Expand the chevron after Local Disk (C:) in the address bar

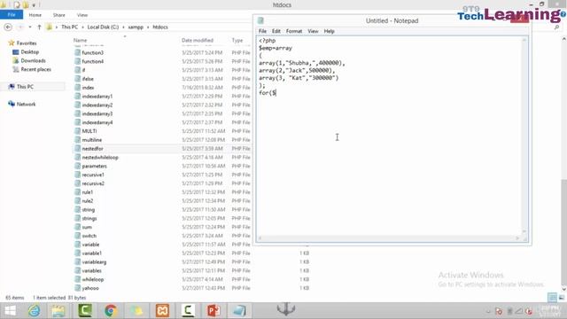click(124, 27)
